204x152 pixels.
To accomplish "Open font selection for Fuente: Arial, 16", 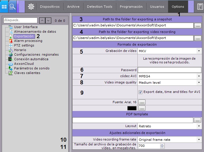I will (x=142, y=102).
